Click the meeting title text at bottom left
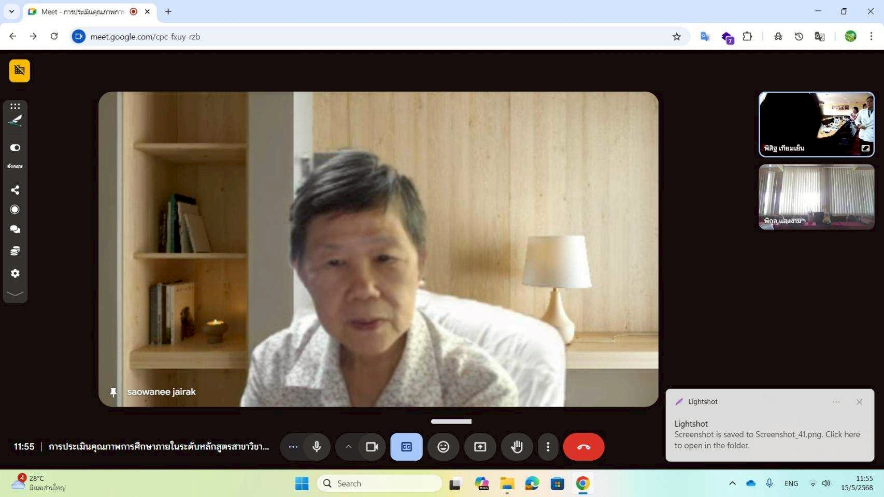Screen dimensions: 884x497 [x=159, y=447]
